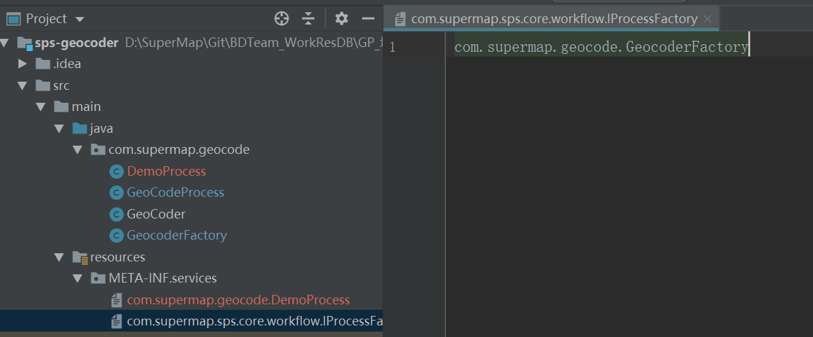Select the com.supermap.geocode.DemoProcess services file

click(238, 300)
